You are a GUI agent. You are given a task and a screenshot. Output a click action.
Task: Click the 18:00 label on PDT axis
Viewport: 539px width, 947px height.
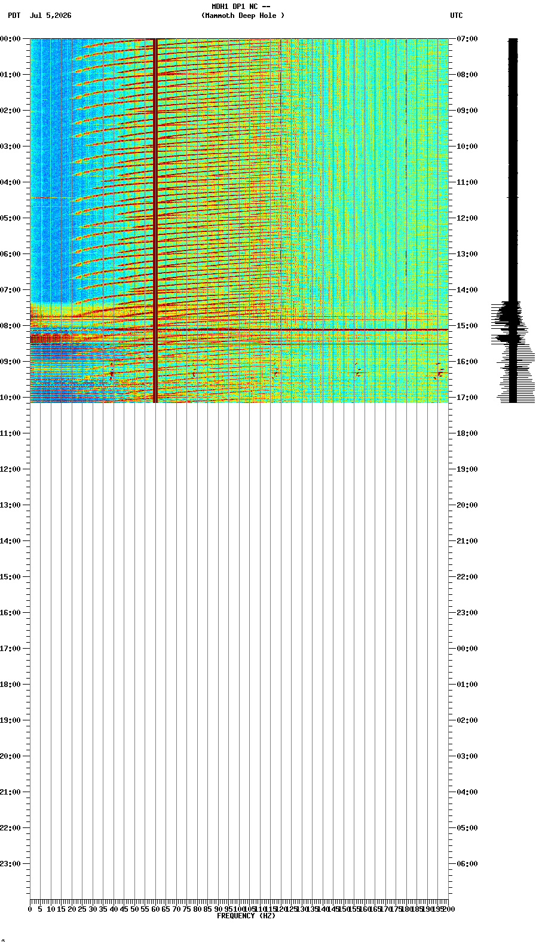(10, 684)
